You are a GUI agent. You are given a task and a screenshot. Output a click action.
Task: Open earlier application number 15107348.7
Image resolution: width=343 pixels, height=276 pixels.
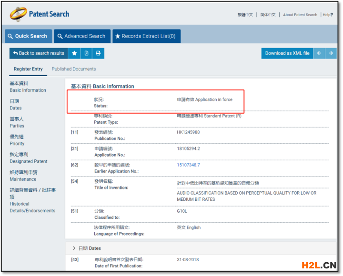click(x=188, y=165)
